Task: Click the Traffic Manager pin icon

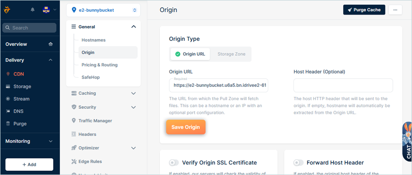Action: (74, 121)
